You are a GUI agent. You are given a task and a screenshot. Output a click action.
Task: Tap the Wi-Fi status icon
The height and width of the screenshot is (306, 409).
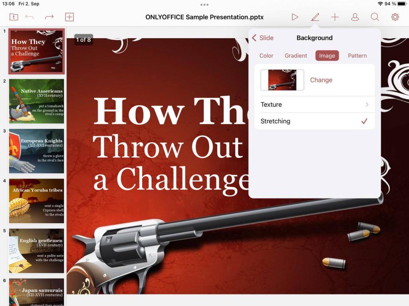point(380,4)
